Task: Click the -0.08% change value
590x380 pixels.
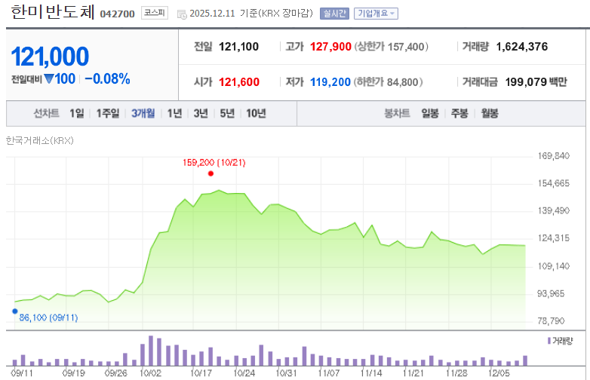Action: (108, 79)
